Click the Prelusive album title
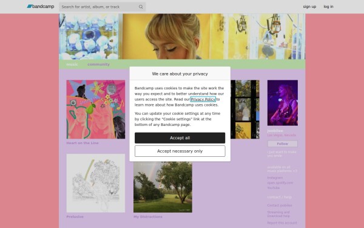The height and width of the screenshot is (228, 364). (x=75, y=216)
